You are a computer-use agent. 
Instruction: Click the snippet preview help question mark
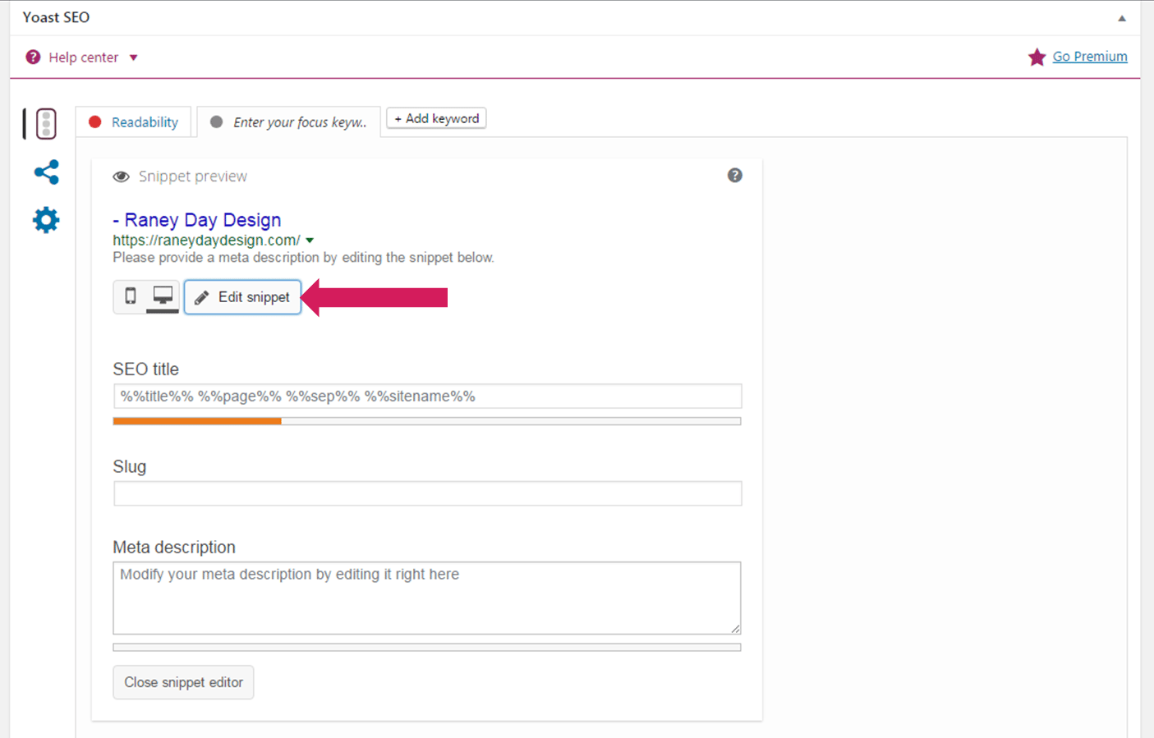[735, 175]
